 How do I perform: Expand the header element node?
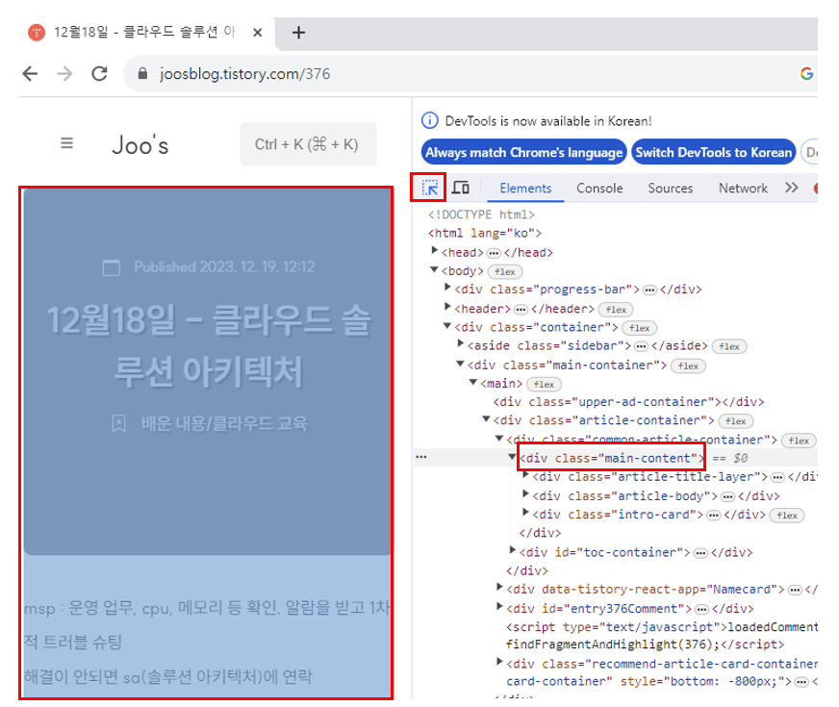point(447,307)
